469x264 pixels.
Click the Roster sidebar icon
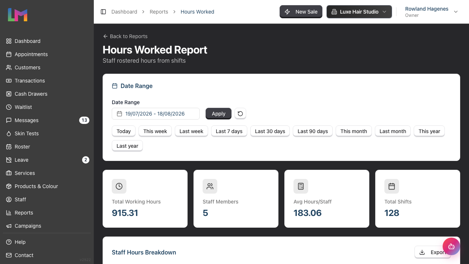coord(9,147)
